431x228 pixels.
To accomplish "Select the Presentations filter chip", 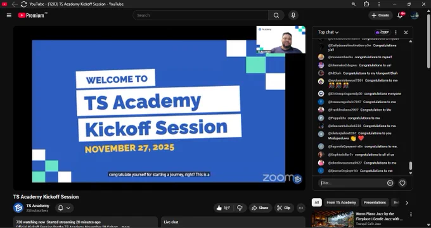I will [x=375, y=203].
